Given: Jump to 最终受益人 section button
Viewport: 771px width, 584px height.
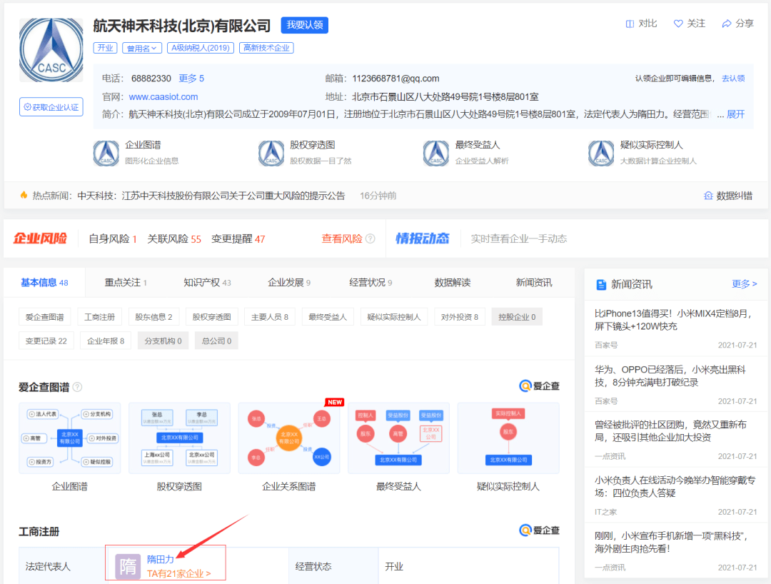Looking at the screenshot, I should [x=328, y=317].
